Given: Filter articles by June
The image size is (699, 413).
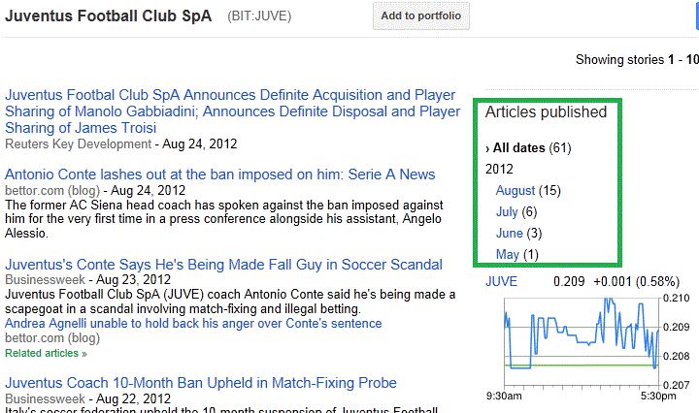Looking at the screenshot, I should click(x=510, y=234).
